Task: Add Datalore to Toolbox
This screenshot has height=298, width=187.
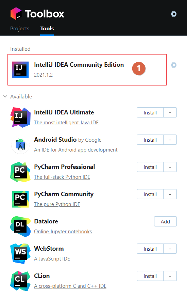Action: pyautogui.click(x=165, y=221)
